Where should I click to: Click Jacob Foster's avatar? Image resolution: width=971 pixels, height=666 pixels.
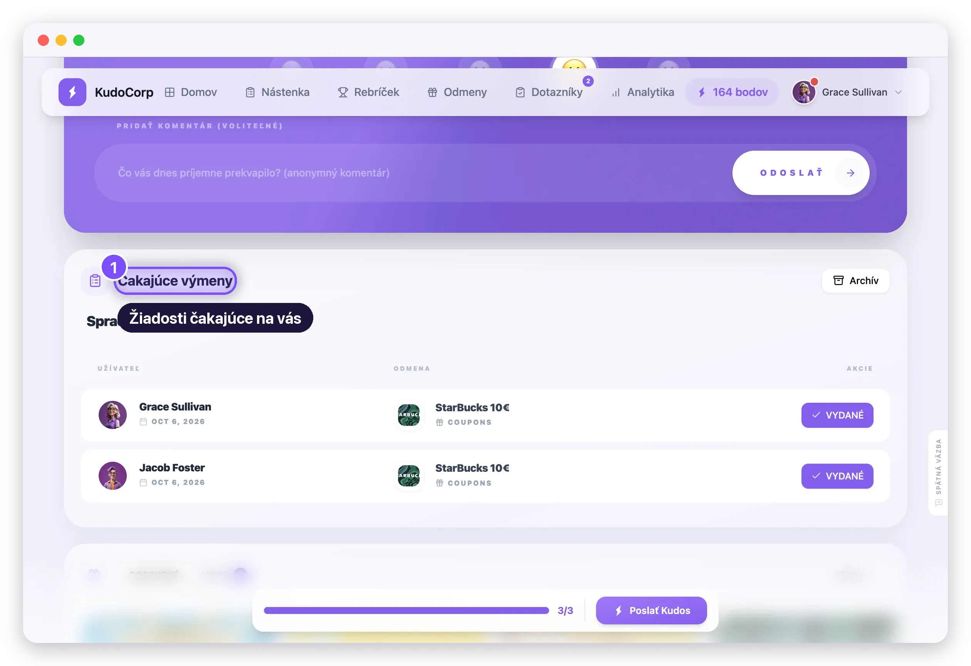[113, 476]
